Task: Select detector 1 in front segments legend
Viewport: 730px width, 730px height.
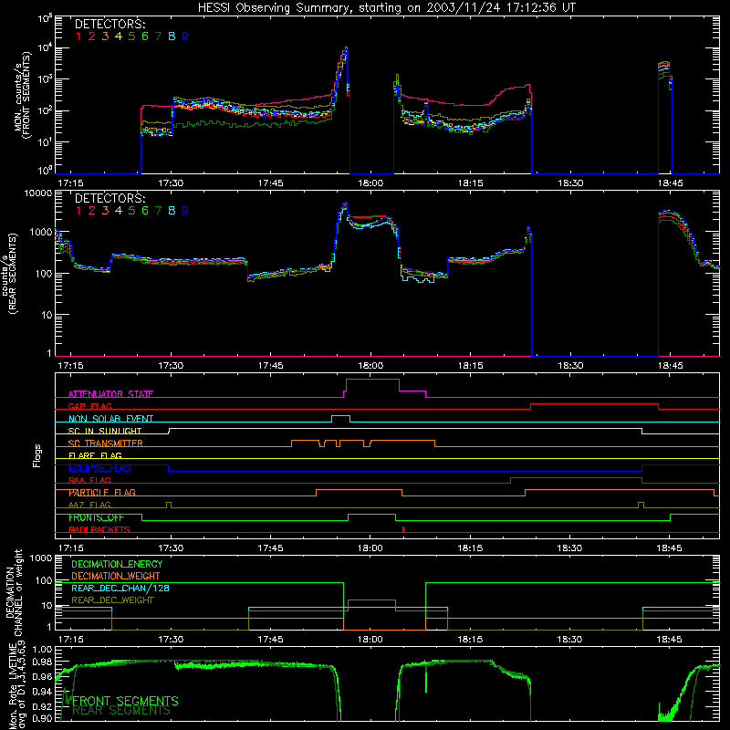Action: [78, 36]
